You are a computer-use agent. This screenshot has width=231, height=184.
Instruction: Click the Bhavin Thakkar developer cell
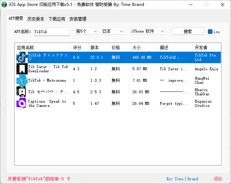click(202, 92)
